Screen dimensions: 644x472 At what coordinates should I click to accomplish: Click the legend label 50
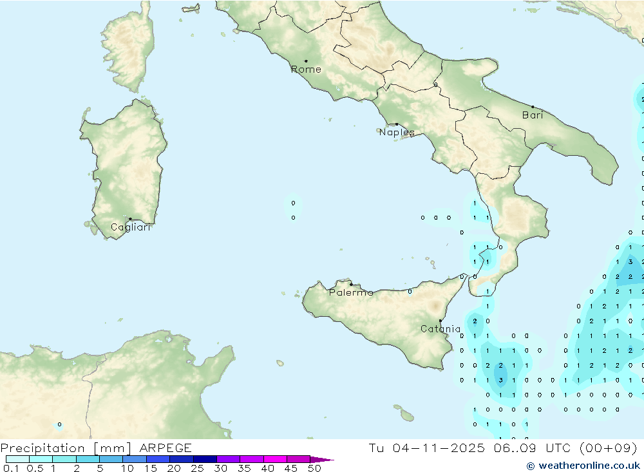314,468
